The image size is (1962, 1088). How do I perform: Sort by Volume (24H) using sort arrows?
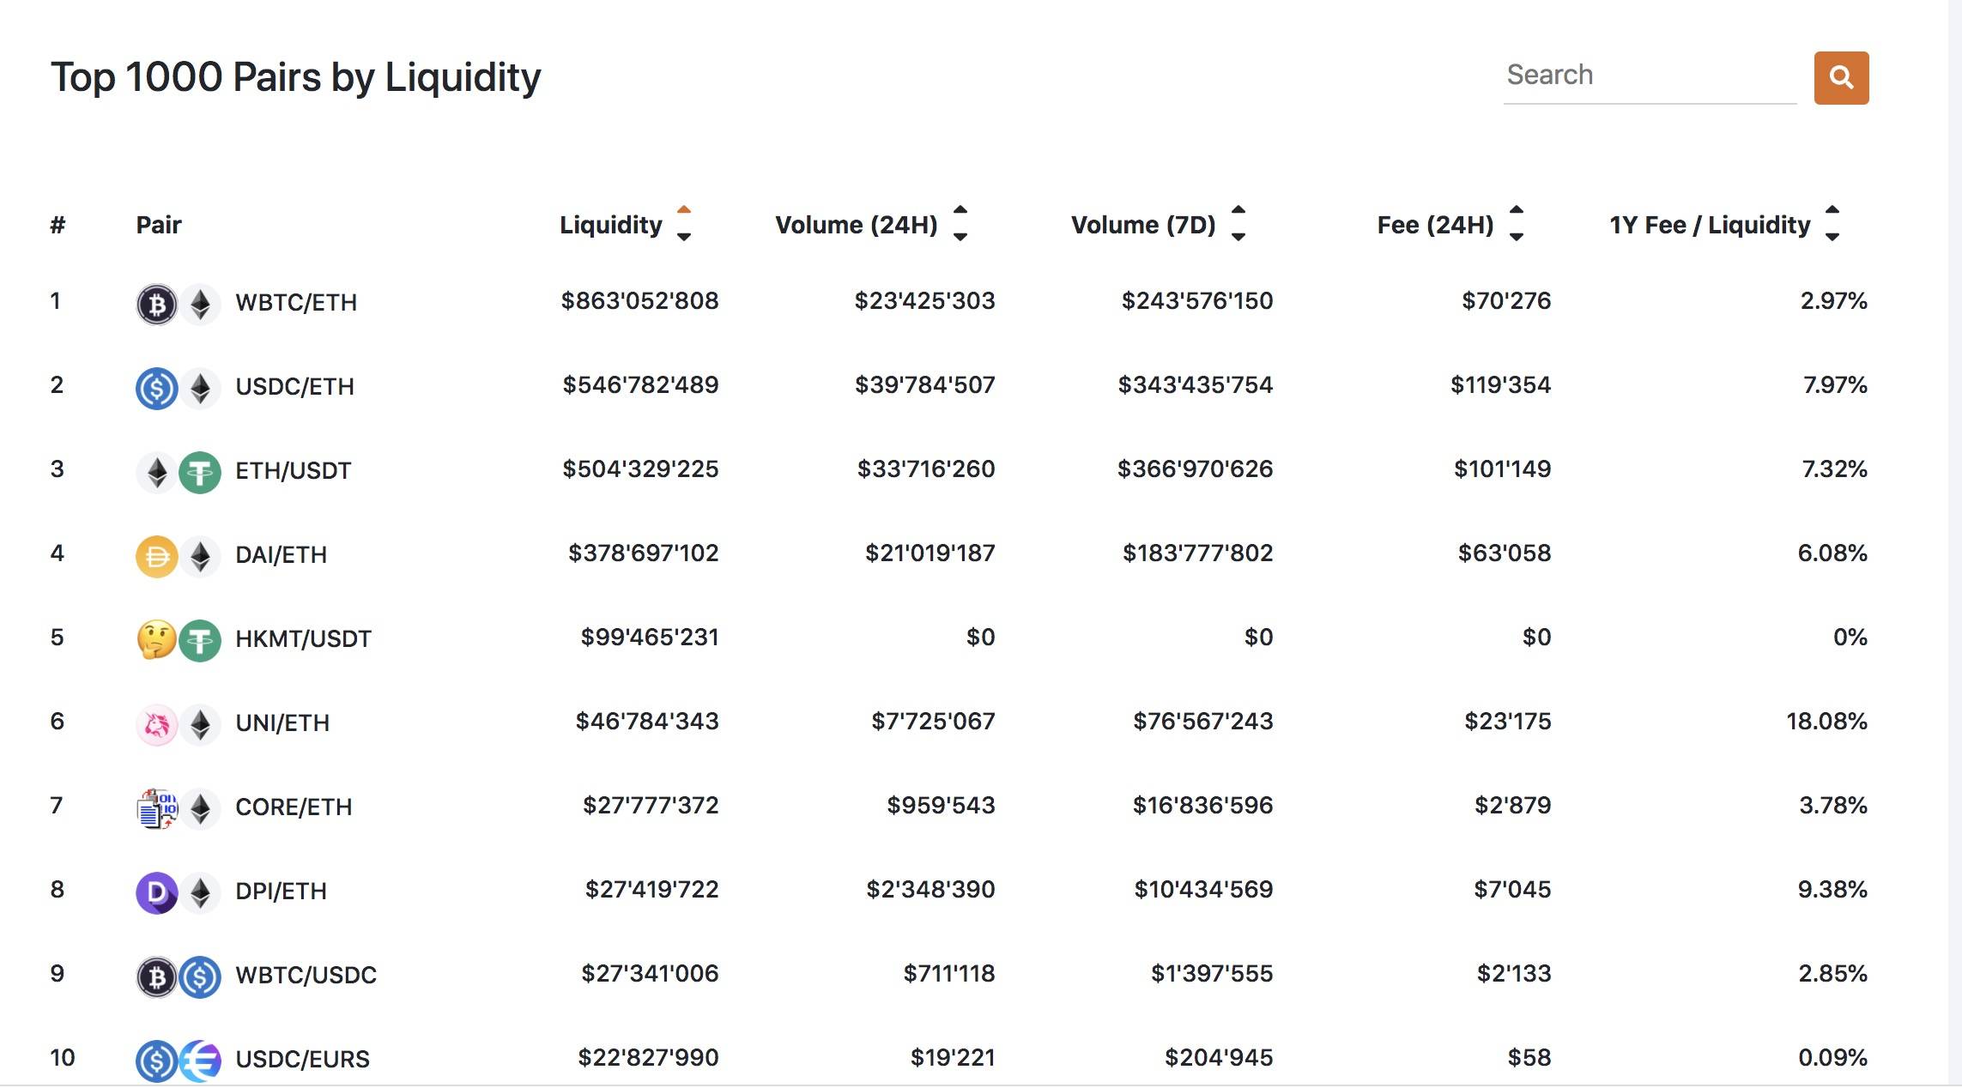click(960, 224)
